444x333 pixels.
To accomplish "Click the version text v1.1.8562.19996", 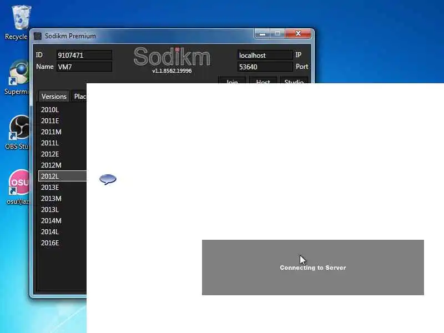I will pos(172,71).
